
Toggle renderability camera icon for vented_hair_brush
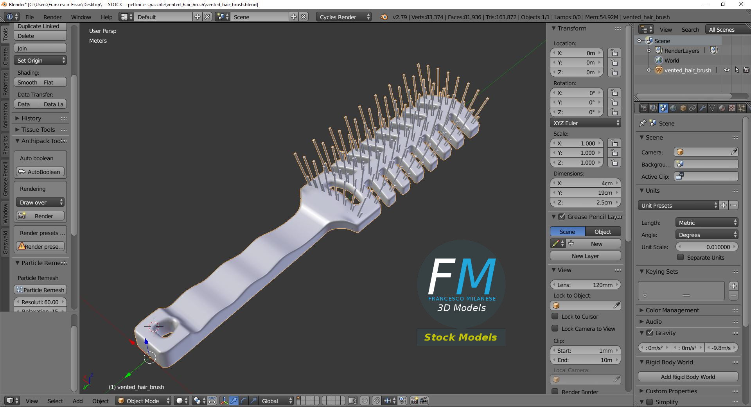click(x=746, y=70)
